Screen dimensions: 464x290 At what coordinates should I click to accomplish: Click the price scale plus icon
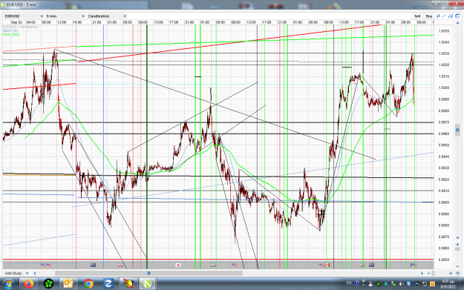click(457, 245)
